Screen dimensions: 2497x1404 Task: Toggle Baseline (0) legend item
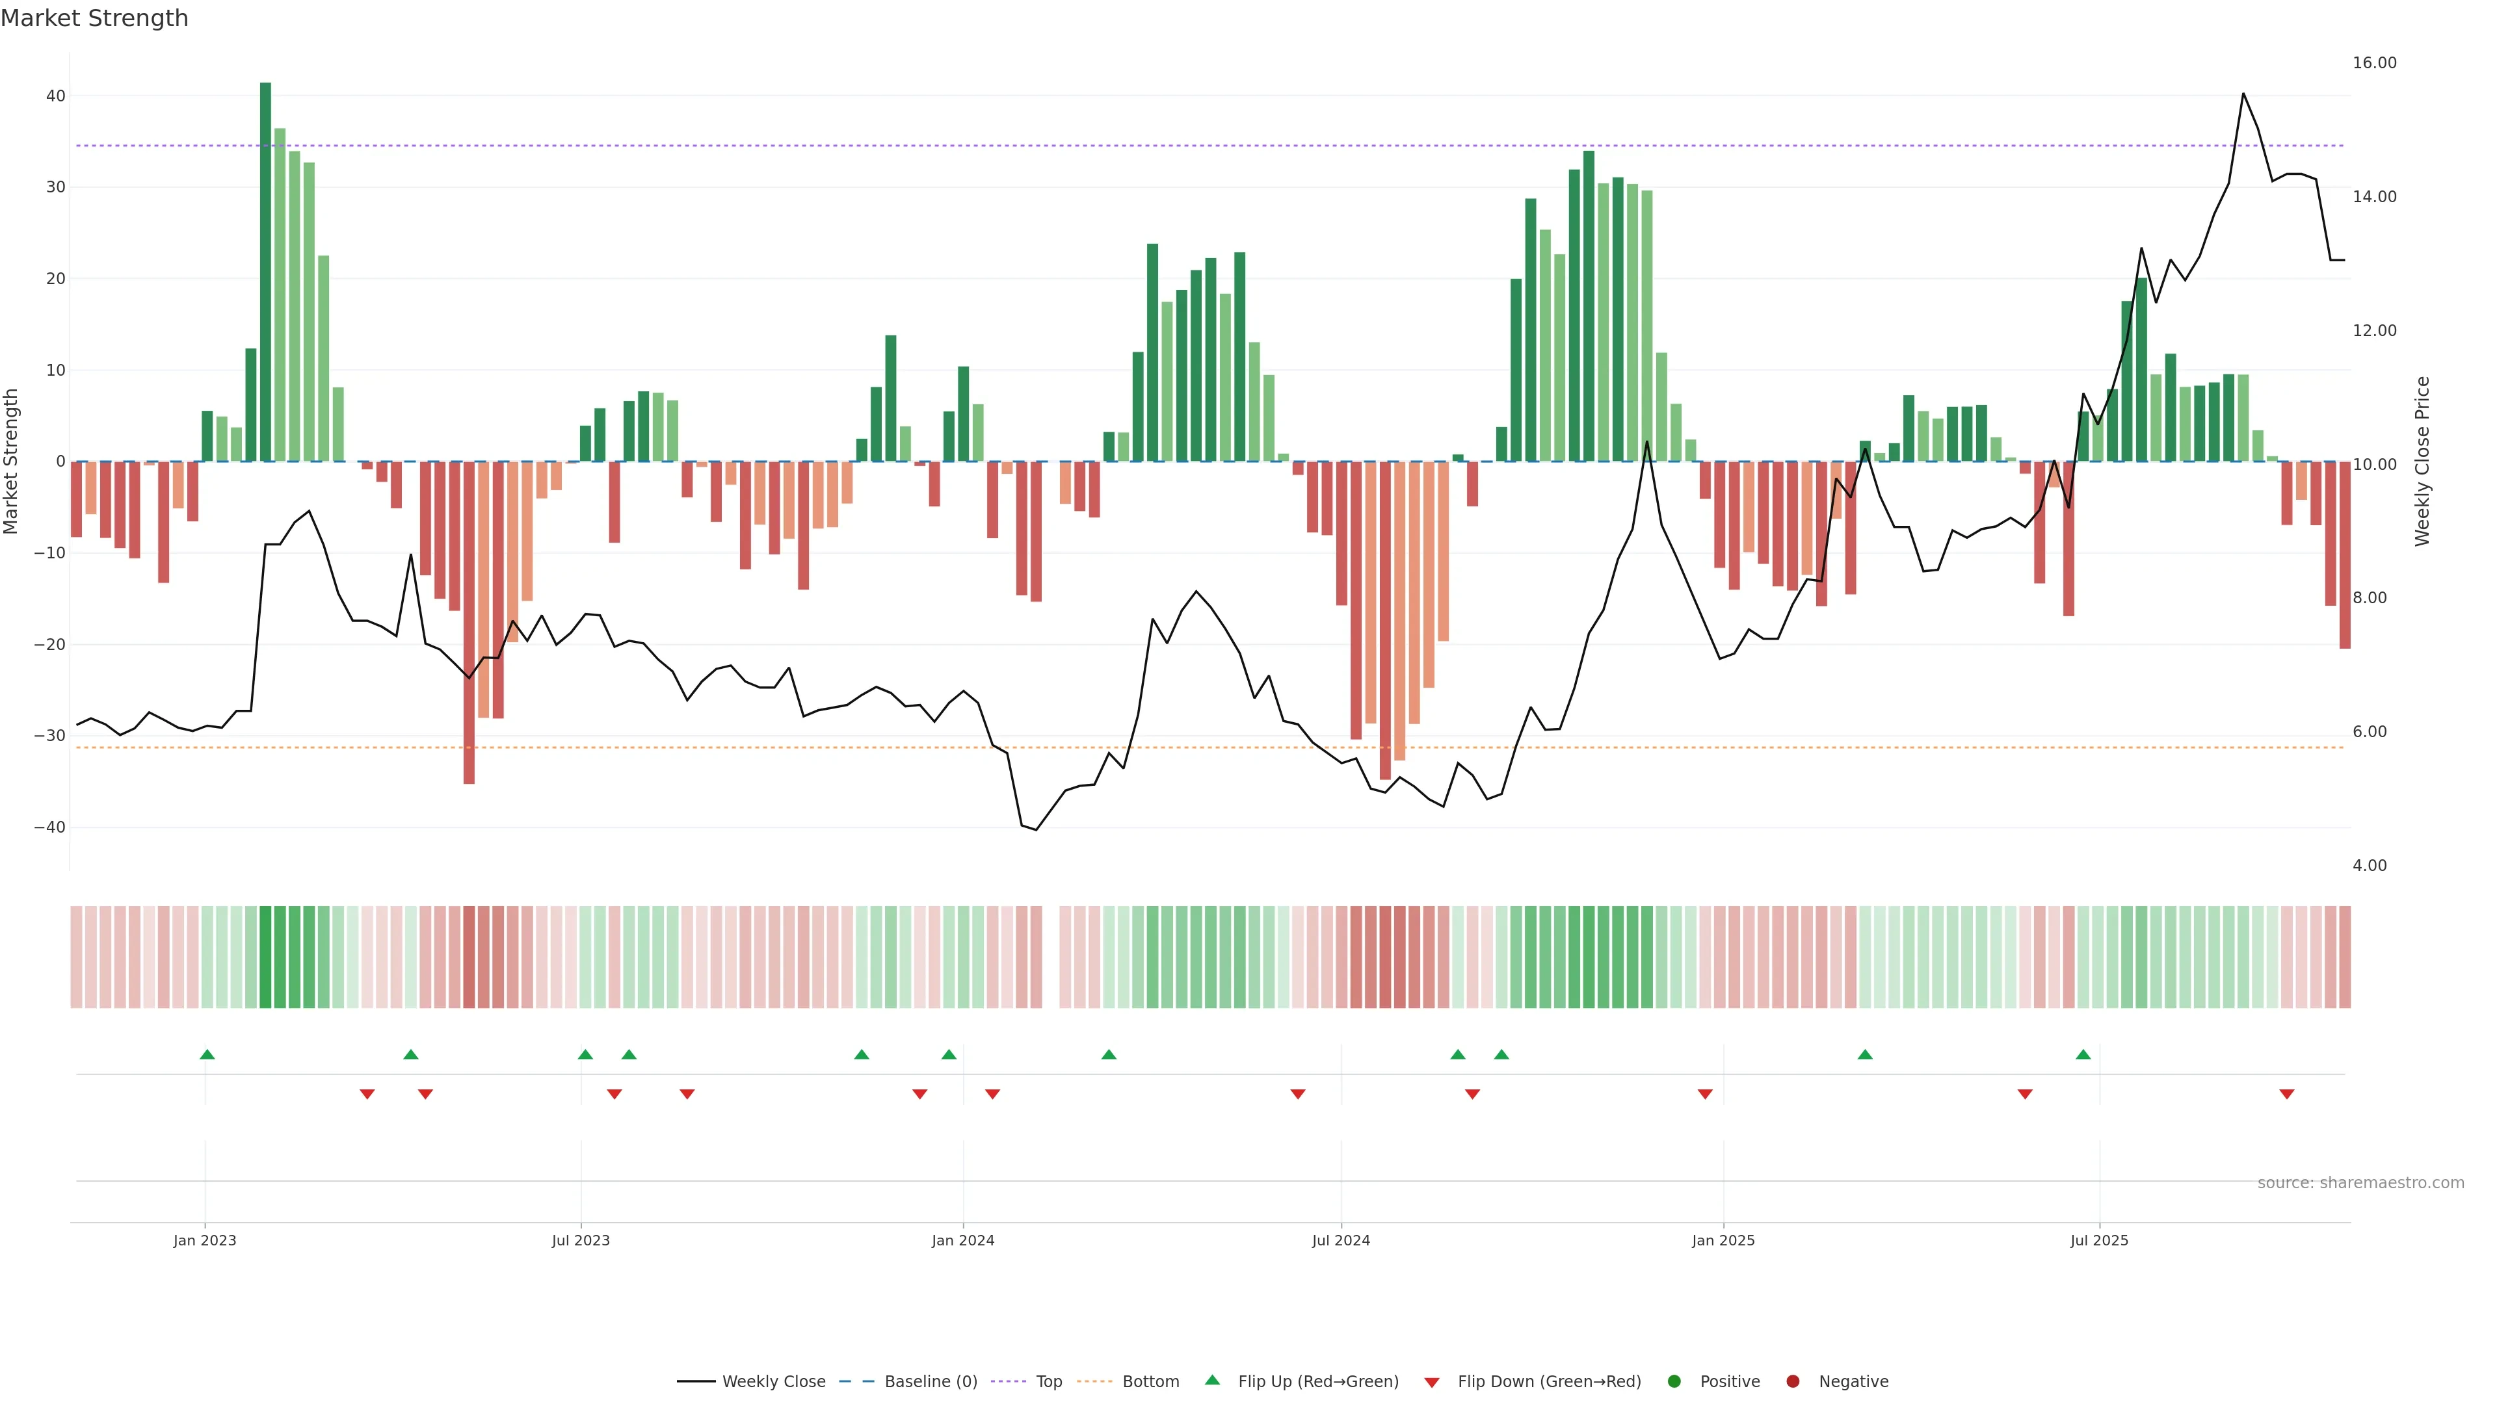coord(930,1382)
